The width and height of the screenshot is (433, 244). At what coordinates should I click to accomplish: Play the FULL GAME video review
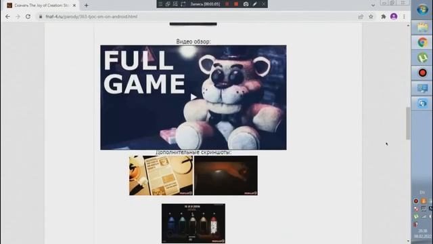[x=193, y=97]
